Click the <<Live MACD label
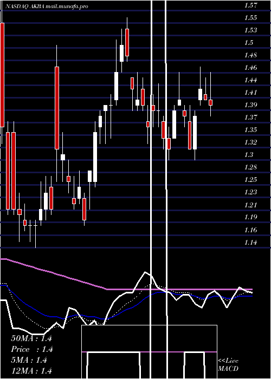The width and height of the screenshot is (271, 379). (x=228, y=364)
